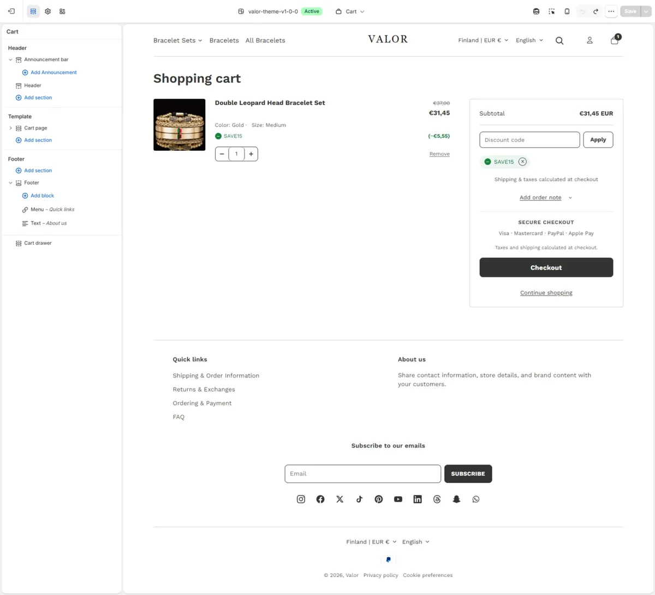This screenshot has height=595, width=655.
Task: Click Add block in Footer
Action: (38, 196)
